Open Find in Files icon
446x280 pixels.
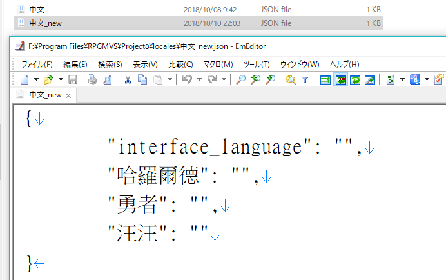click(291, 80)
